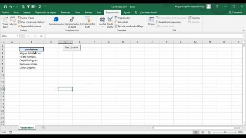Expand the formula bar
The image size is (246, 138).
pyautogui.click(x=243, y=36)
